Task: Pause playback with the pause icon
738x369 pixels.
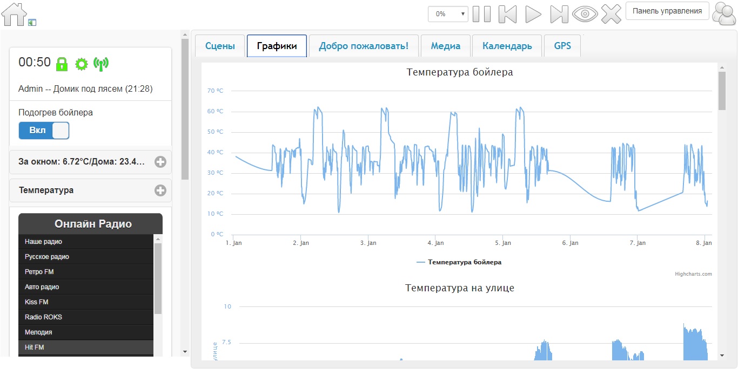Action: coord(482,14)
